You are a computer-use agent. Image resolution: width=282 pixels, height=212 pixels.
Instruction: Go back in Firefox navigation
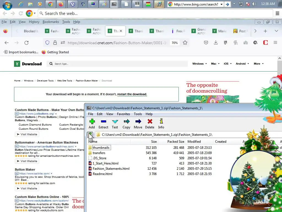pos(7,43)
